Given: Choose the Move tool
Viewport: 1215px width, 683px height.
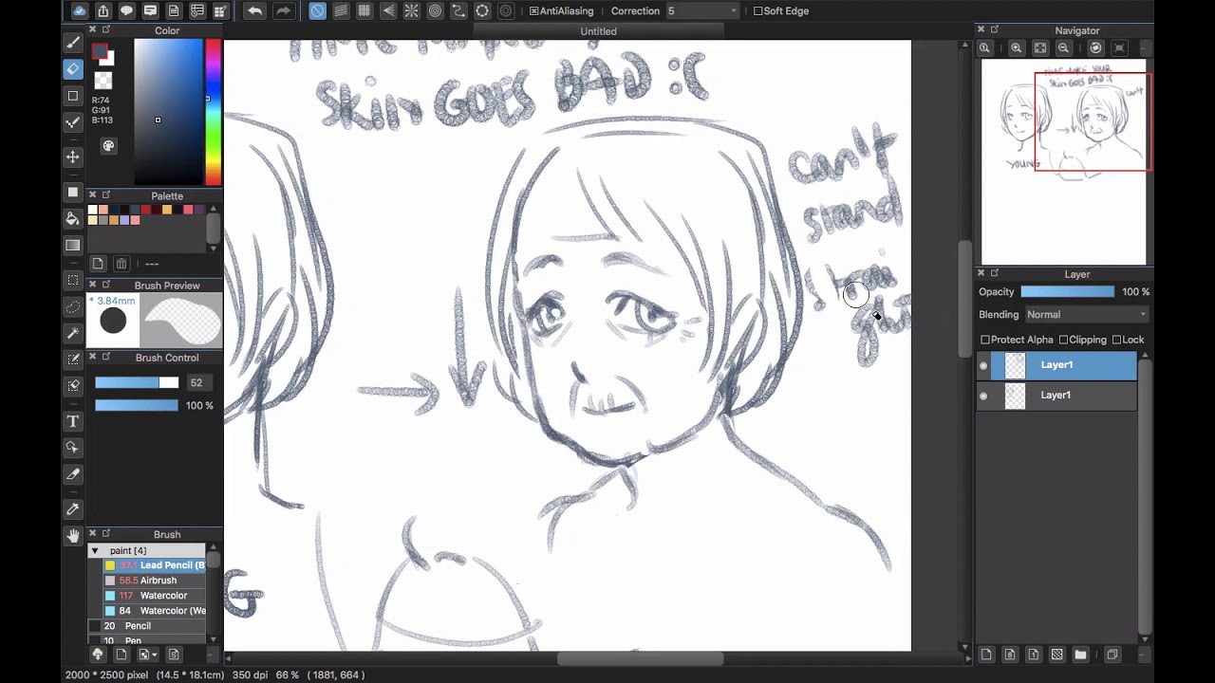Looking at the screenshot, I should [x=73, y=157].
